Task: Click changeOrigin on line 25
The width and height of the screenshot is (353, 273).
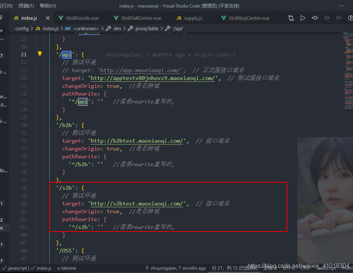Action: coord(81,86)
